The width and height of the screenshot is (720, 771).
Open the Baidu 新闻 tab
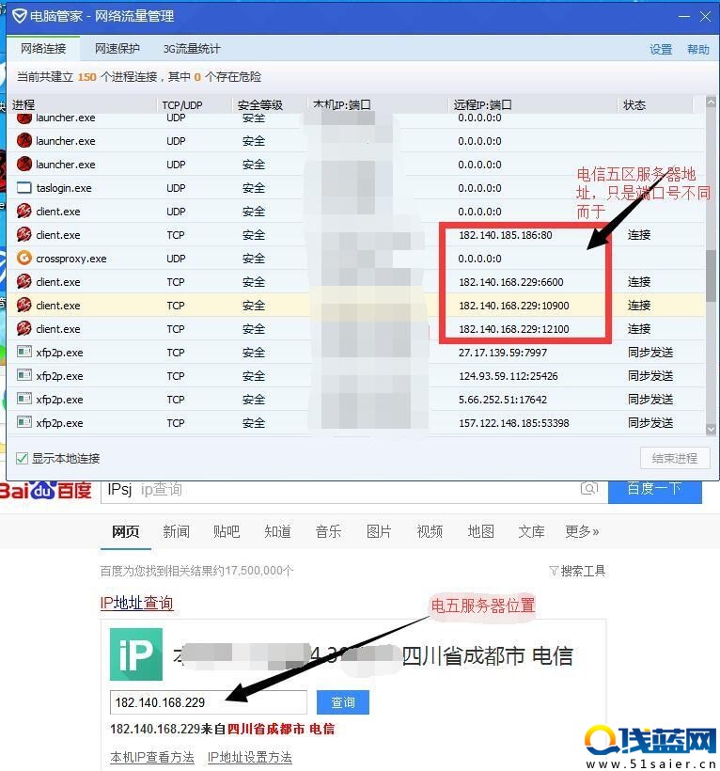(x=176, y=531)
